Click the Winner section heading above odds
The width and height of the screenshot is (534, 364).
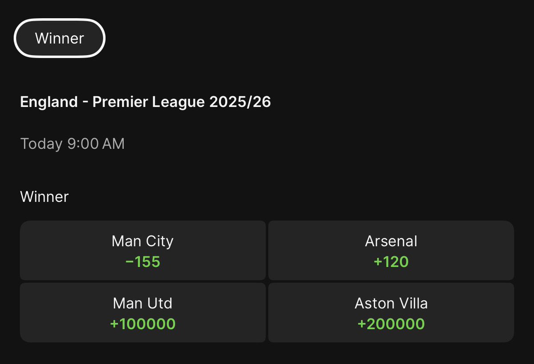[x=44, y=196]
